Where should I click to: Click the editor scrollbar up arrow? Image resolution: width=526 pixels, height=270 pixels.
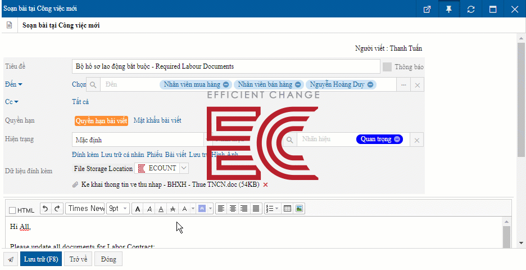point(506,222)
